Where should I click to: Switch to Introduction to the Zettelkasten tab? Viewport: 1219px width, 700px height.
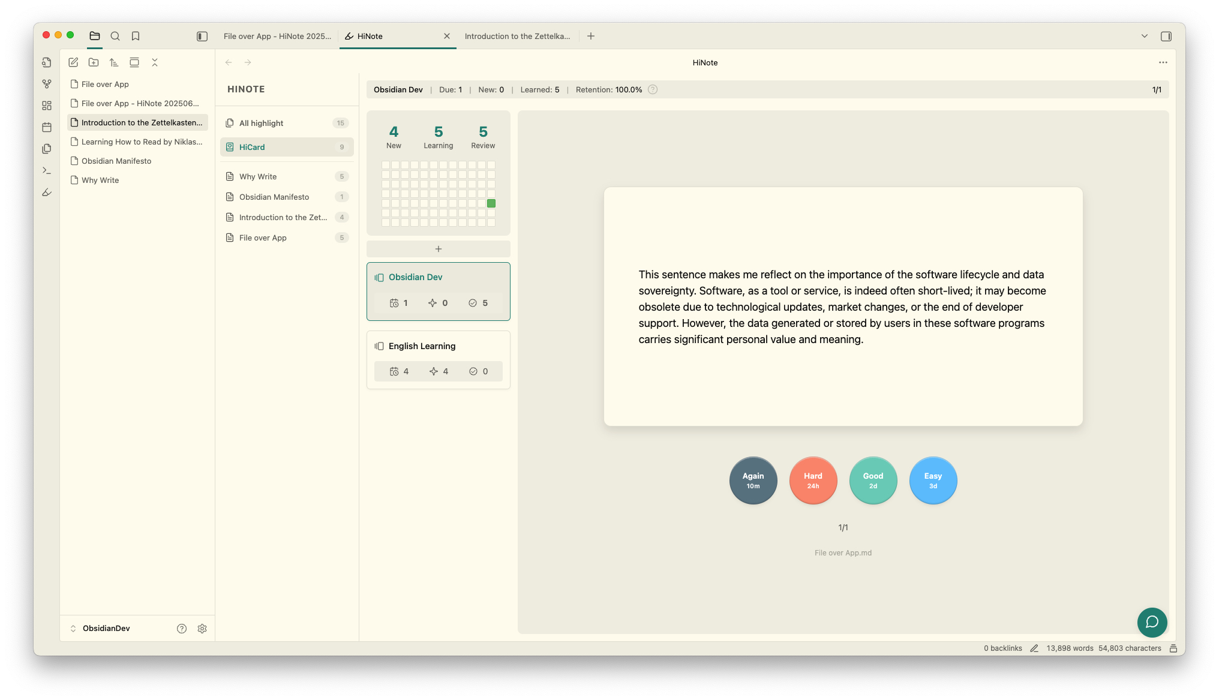coord(517,37)
